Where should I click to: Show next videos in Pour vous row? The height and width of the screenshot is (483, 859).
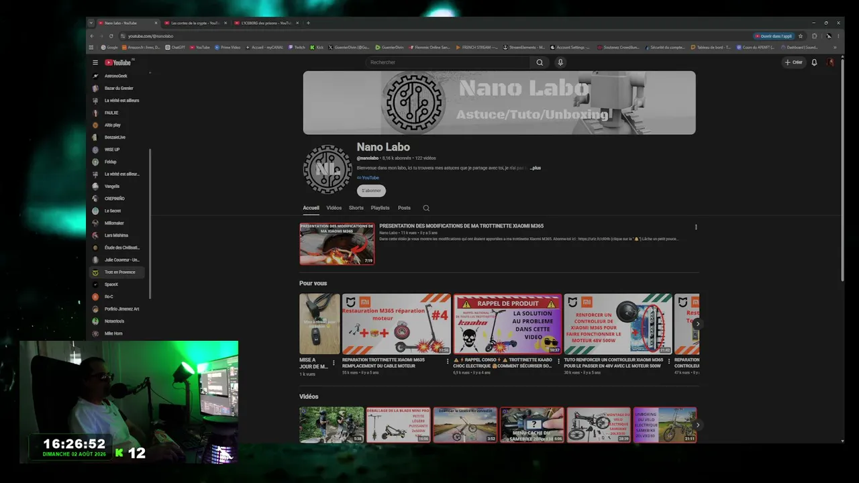(x=697, y=324)
